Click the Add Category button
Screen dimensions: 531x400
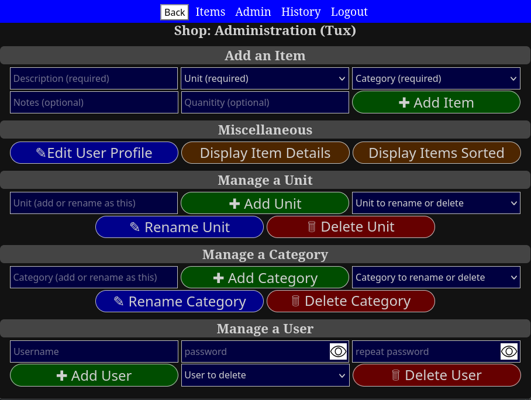click(x=265, y=277)
